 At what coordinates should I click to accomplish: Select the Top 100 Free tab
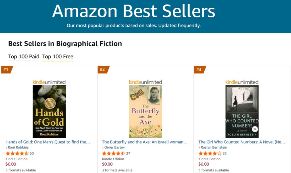point(58,56)
